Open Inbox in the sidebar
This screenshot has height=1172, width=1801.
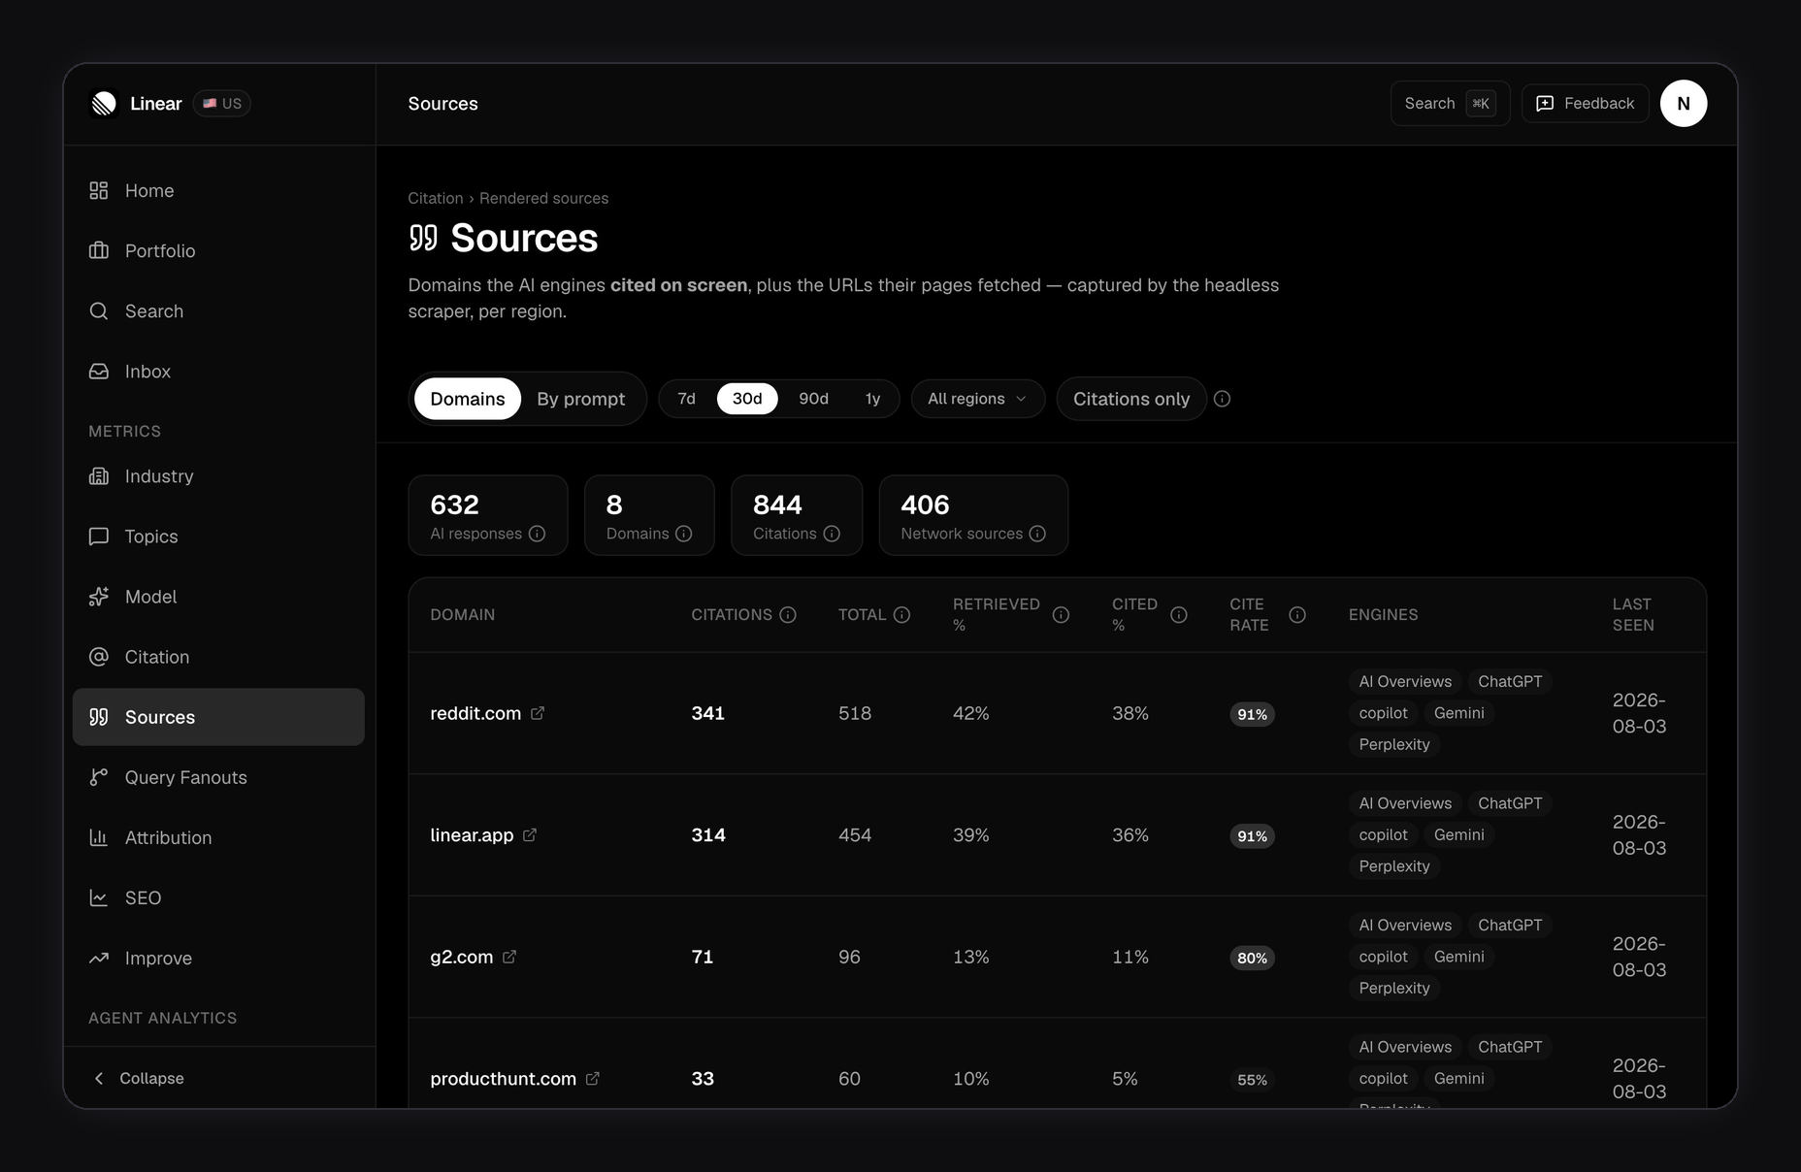pos(218,371)
